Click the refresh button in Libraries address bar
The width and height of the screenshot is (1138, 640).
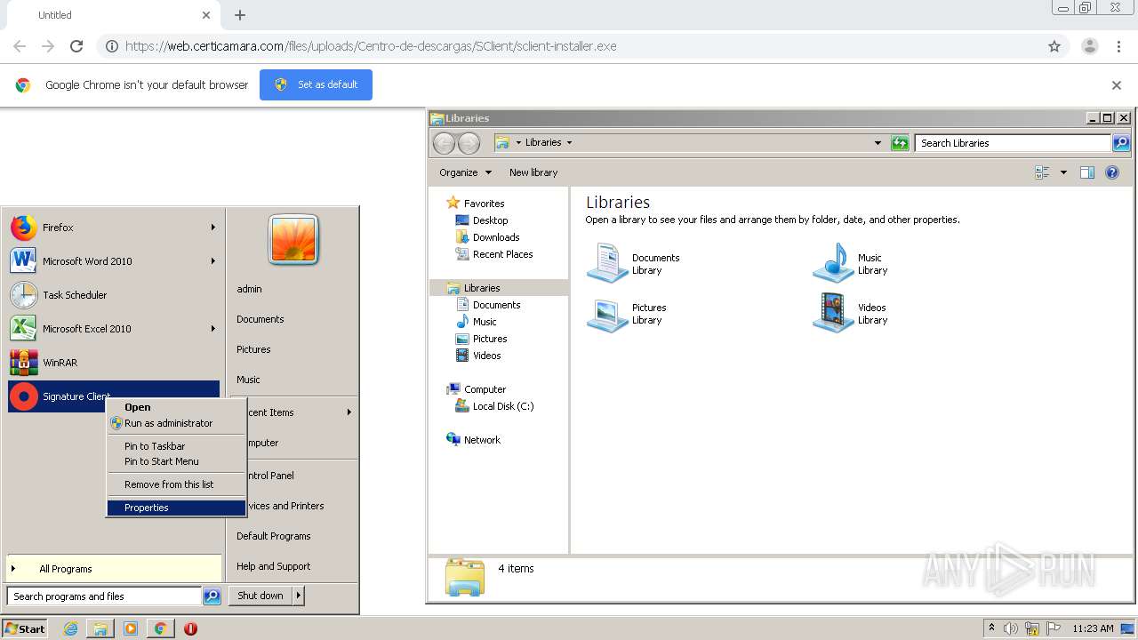pyautogui.click(x=900, y=143)
